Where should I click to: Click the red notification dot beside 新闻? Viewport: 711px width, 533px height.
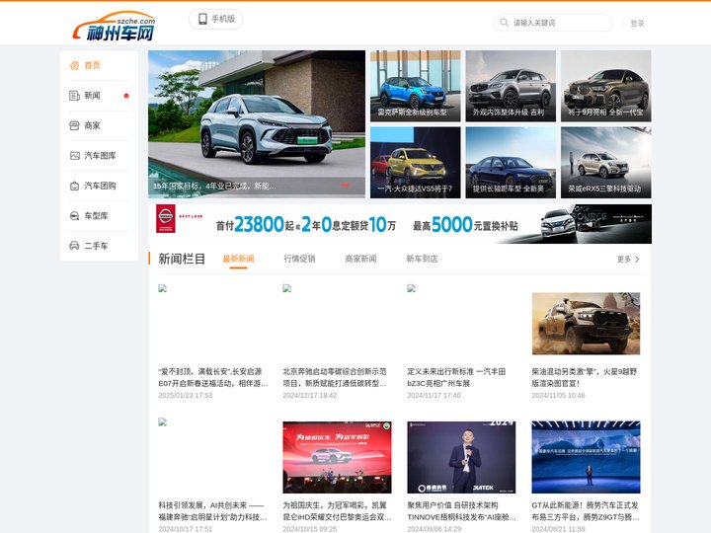pos(126,96)
